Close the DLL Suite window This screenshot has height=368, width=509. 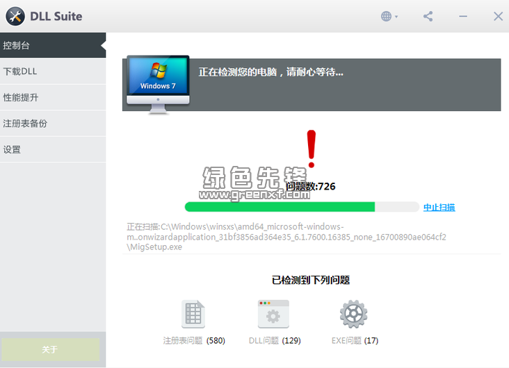[x=498, y=16]
